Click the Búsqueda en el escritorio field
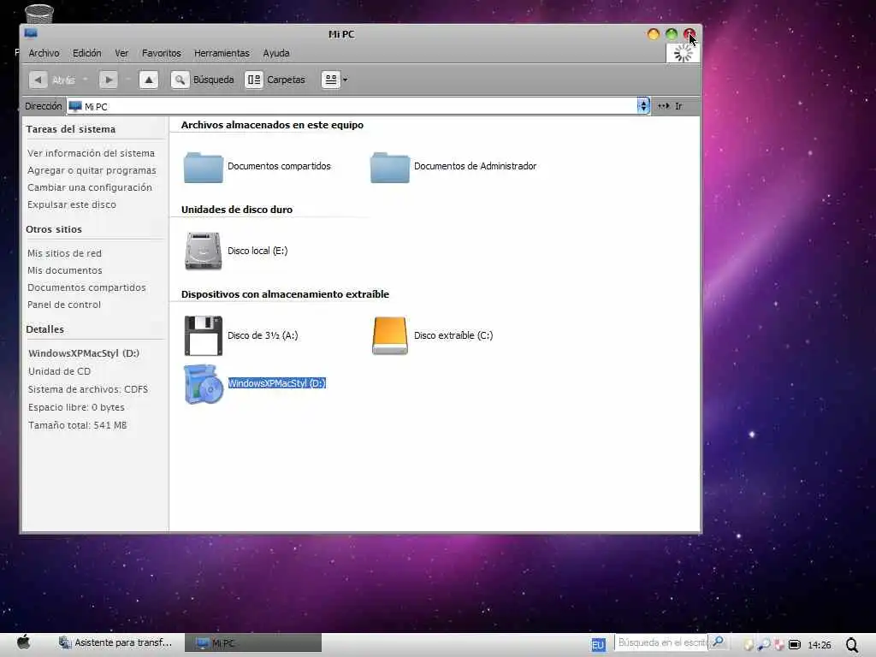876x657 pixels. [x=661, y=643]
